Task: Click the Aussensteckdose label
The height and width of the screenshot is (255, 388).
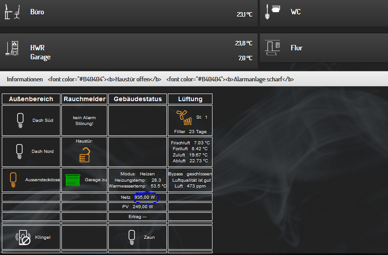Action: [x=42, y=180]
